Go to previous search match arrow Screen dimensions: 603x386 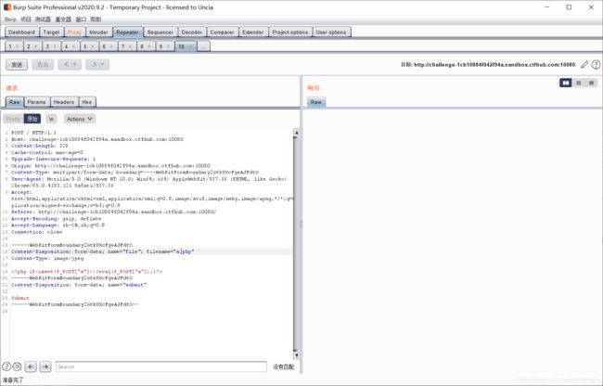click(x=31, y=367)
